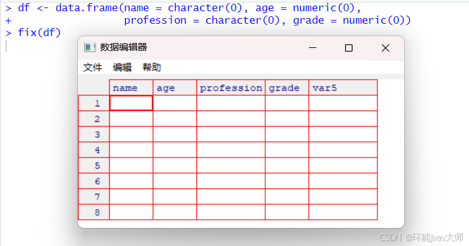The image size is (469, 246).
Task: Click the grade cell in row 1
Action: (x=287, y=103)
